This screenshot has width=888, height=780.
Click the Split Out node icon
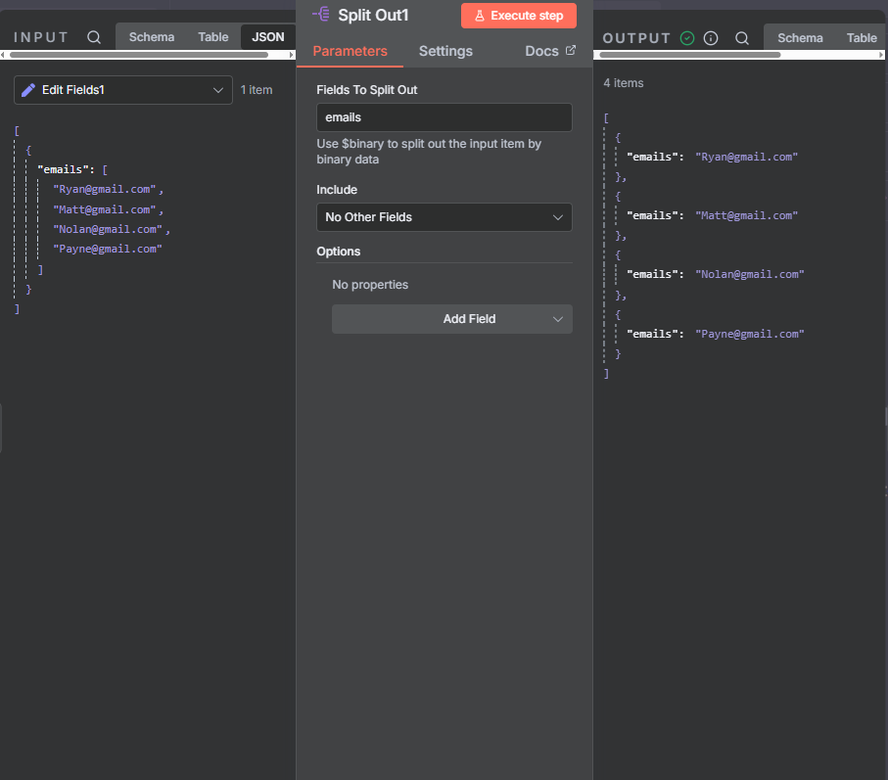tap(320, 15)
